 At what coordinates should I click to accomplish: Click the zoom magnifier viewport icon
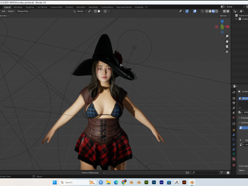[227, 36]
